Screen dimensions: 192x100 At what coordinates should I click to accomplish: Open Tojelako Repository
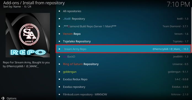pos(123,42)
